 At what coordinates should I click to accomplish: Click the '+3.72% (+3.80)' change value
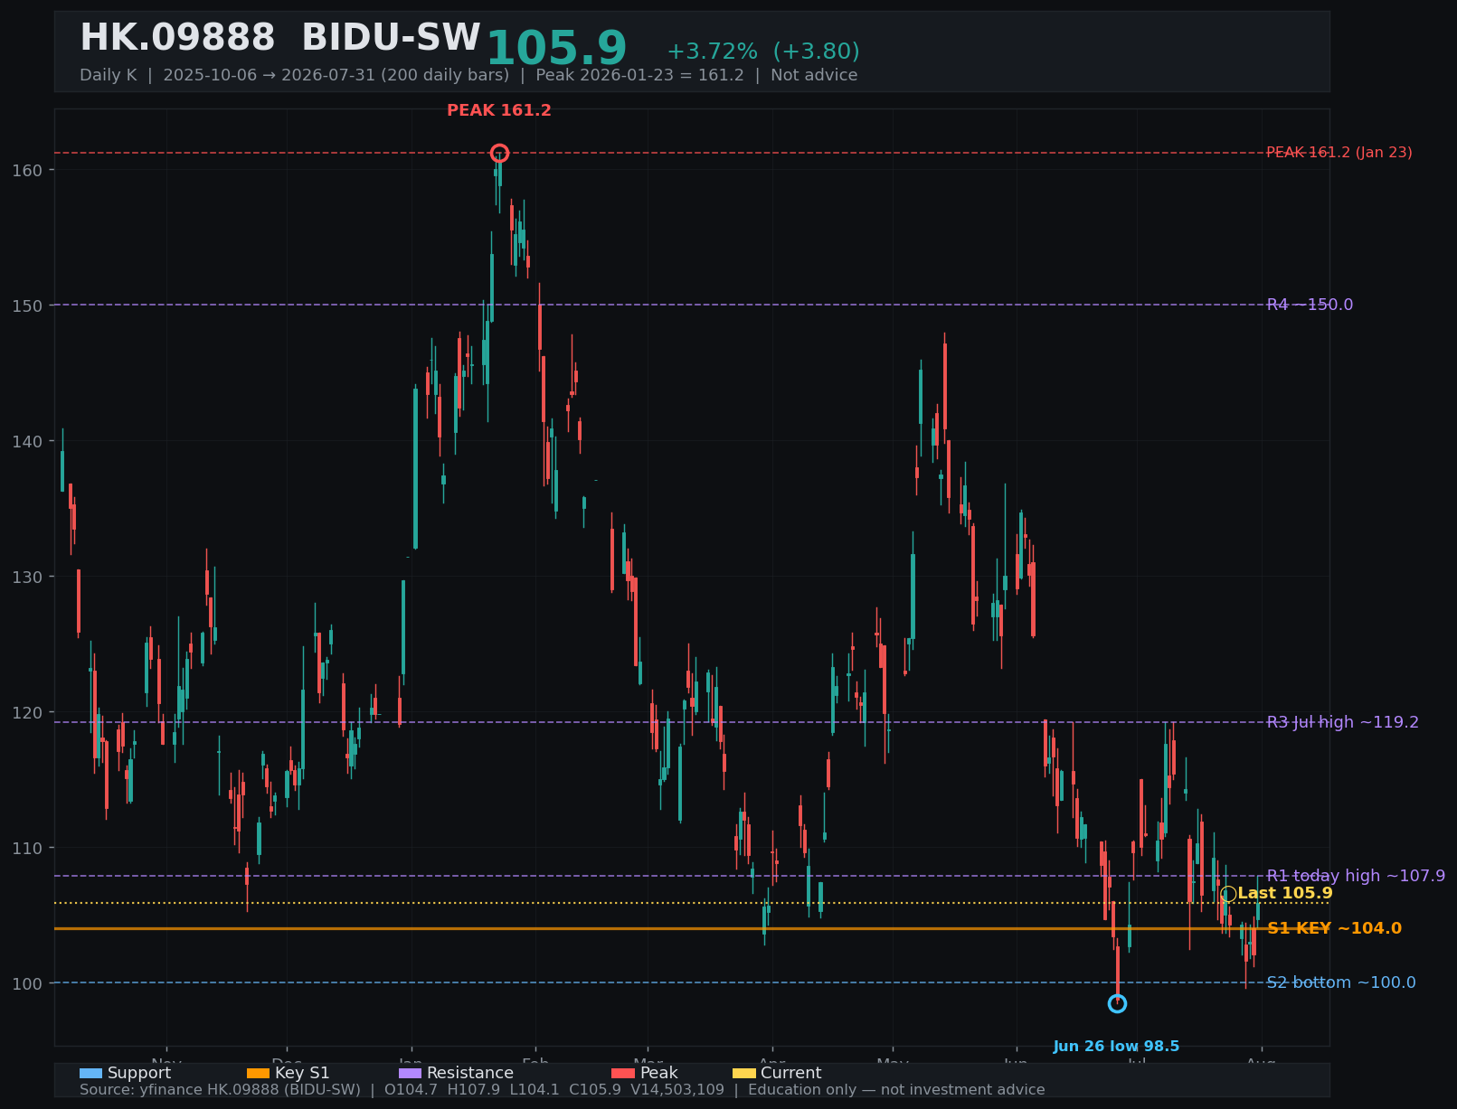click(x=763, y=52)
